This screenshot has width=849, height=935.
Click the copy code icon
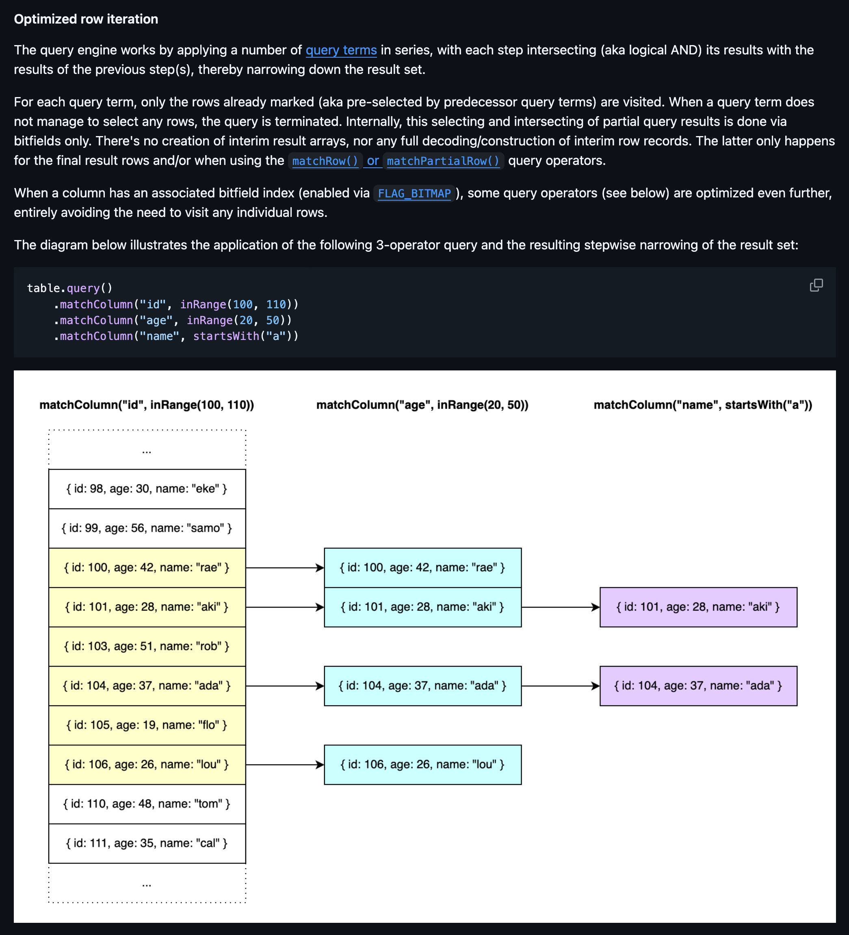pyautogui.click(x=816, y=285)
